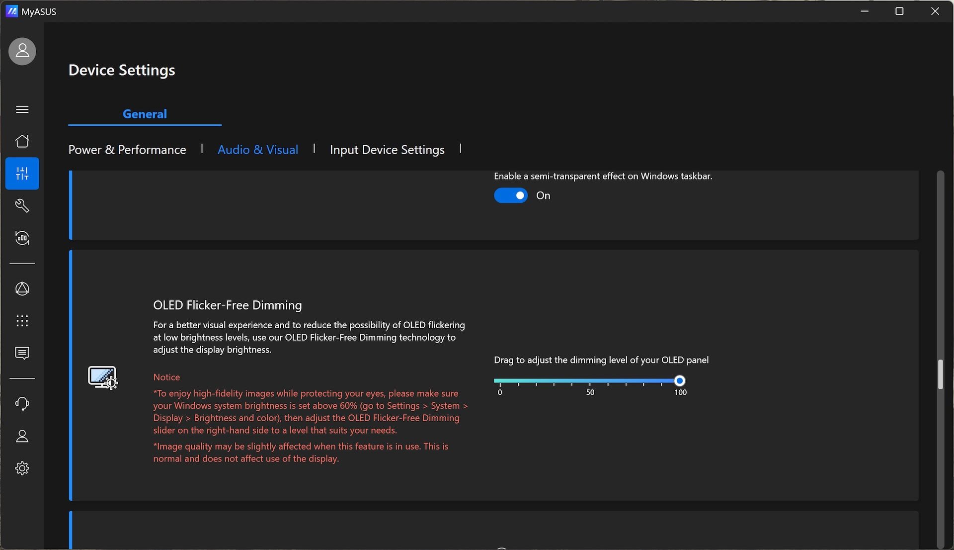
Task: Disable the Windows taskbar transparency toggle
Action: (510, 195)
